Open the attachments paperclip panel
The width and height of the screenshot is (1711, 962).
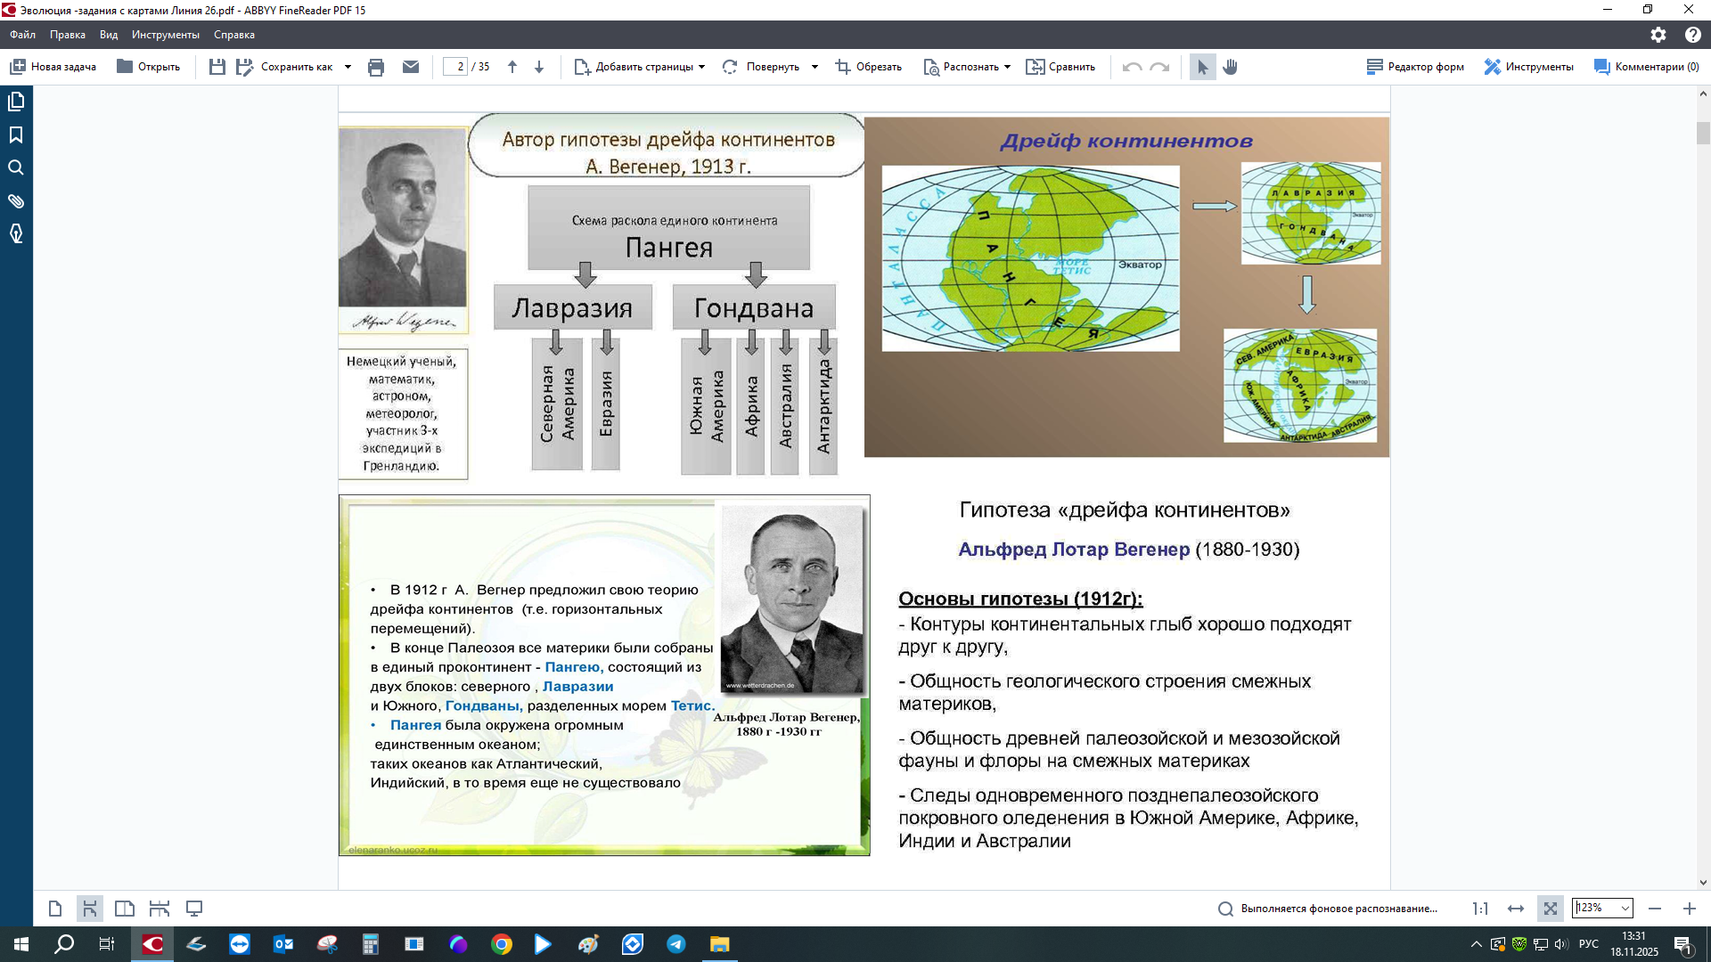[x=16, y=200]
